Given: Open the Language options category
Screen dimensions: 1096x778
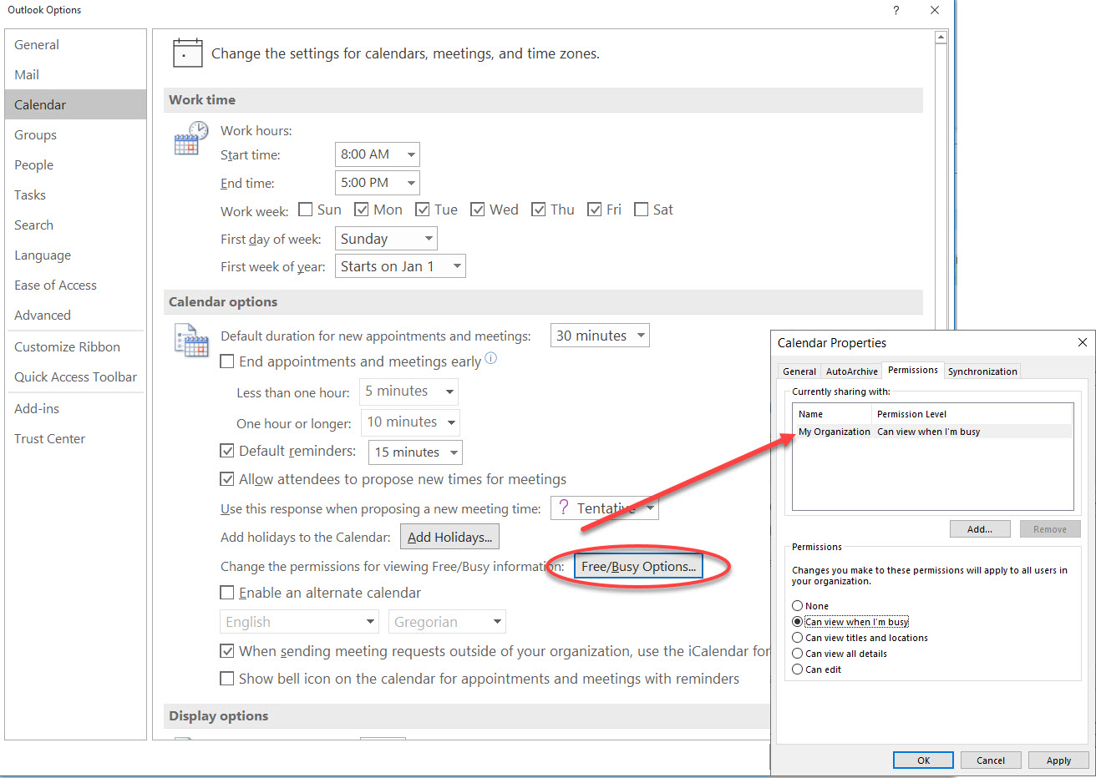Looking at the screenshot, I should pos(75,255).
